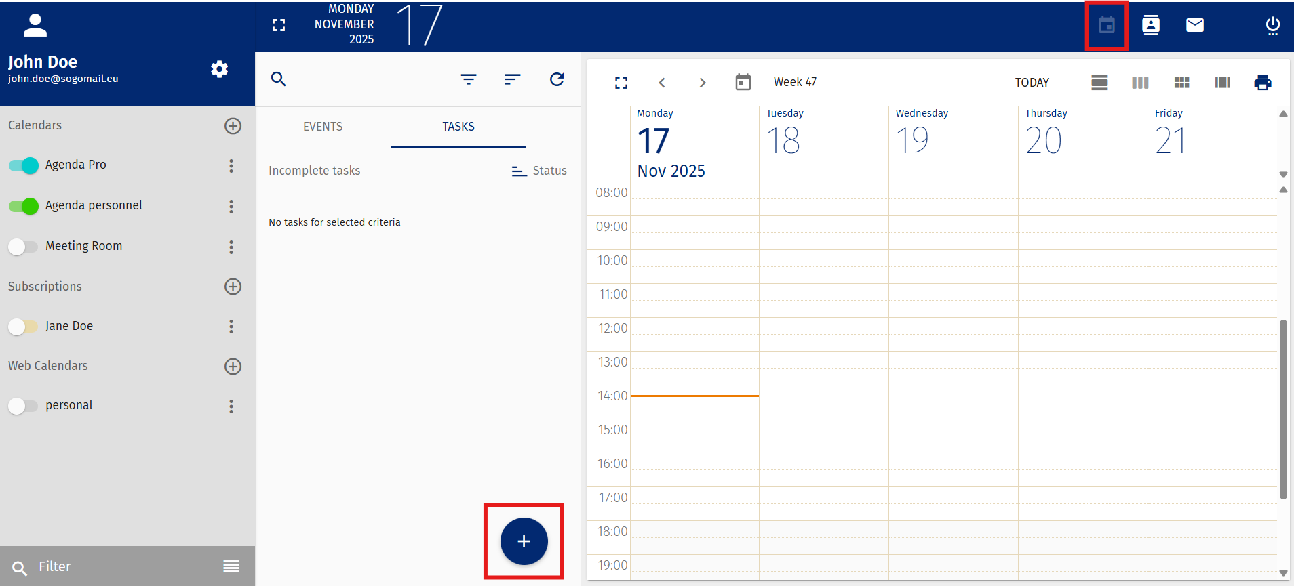Click the print calendar icon
Image resolution: width=1294 pixels, height=586 pixels.
(x=1262, y=83)
